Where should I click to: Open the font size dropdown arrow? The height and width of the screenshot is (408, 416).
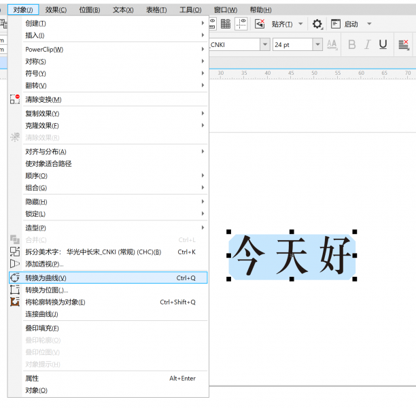[x=317, y=44]
